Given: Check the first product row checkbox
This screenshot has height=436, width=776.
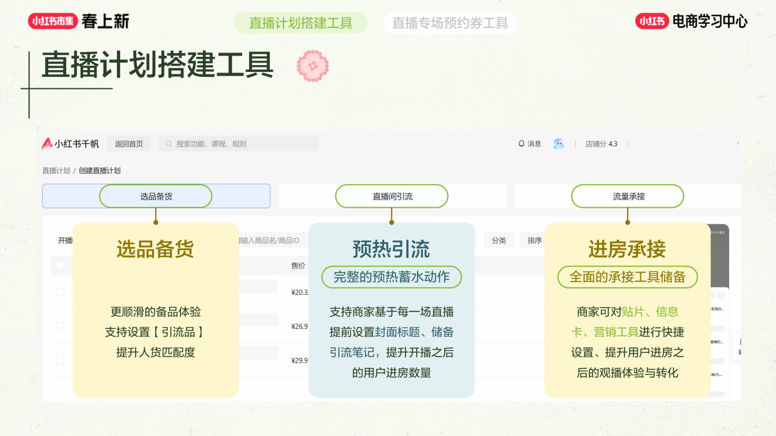Looking at the screenshot, I should pos(60,290).
